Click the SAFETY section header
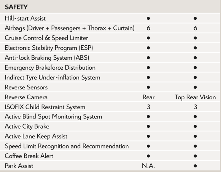This screenshot has height=172, width=221. click(16, 7)
